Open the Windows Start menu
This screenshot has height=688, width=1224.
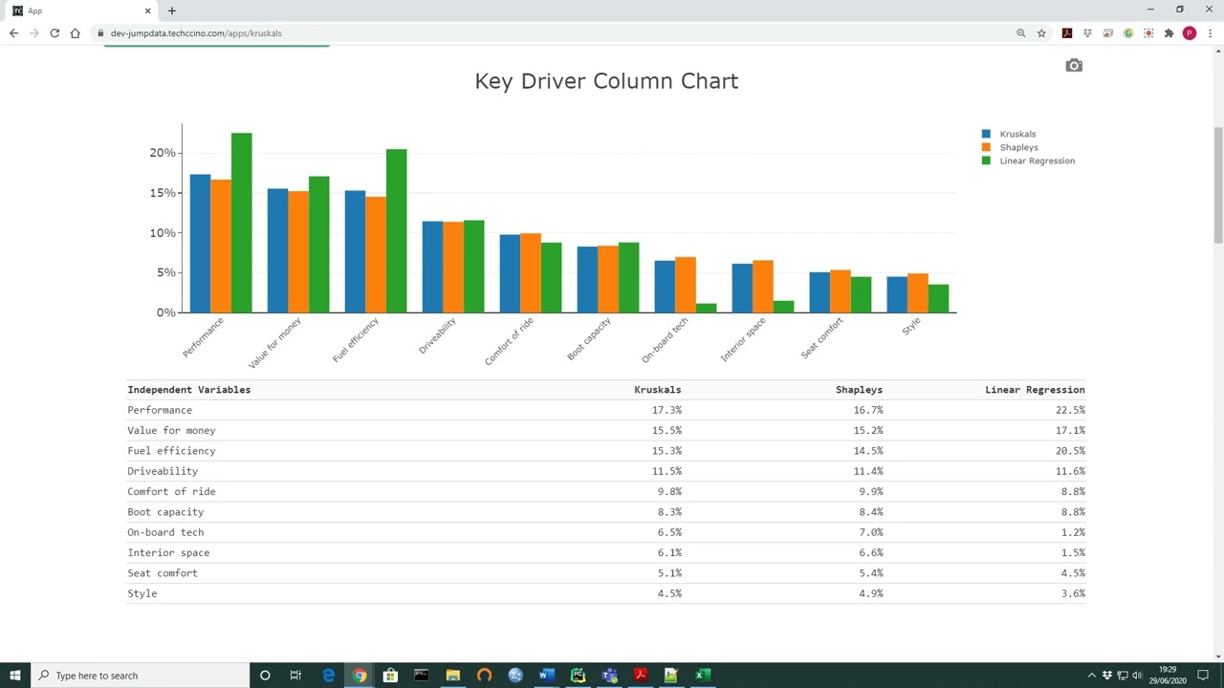[x=15, y=676]
